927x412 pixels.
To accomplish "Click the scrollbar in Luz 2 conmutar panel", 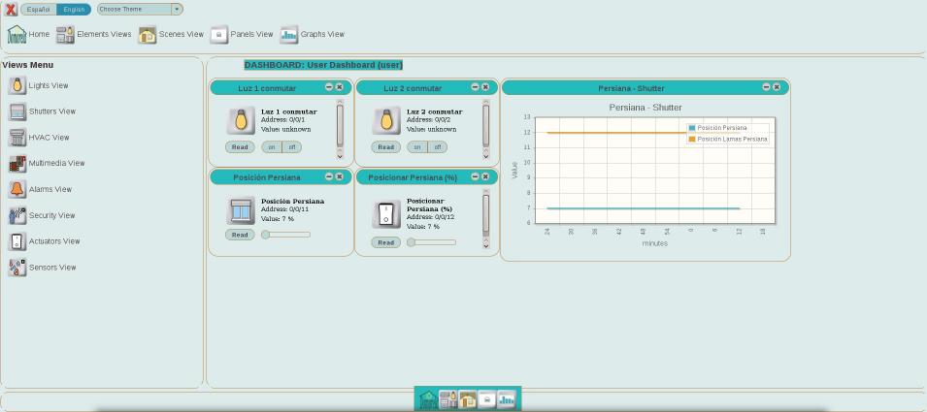I will [486, 129].
